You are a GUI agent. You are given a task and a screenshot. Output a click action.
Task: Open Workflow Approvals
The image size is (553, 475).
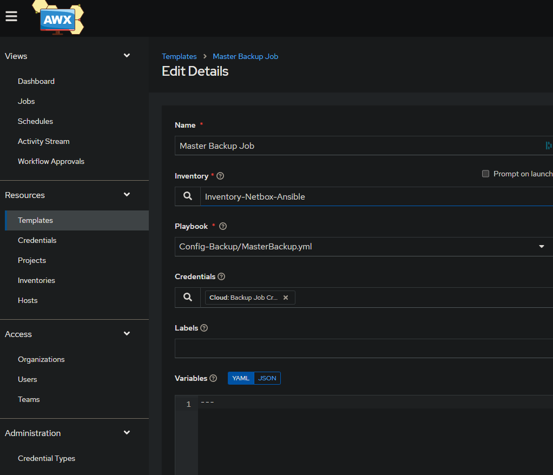(x=51, y=162)
